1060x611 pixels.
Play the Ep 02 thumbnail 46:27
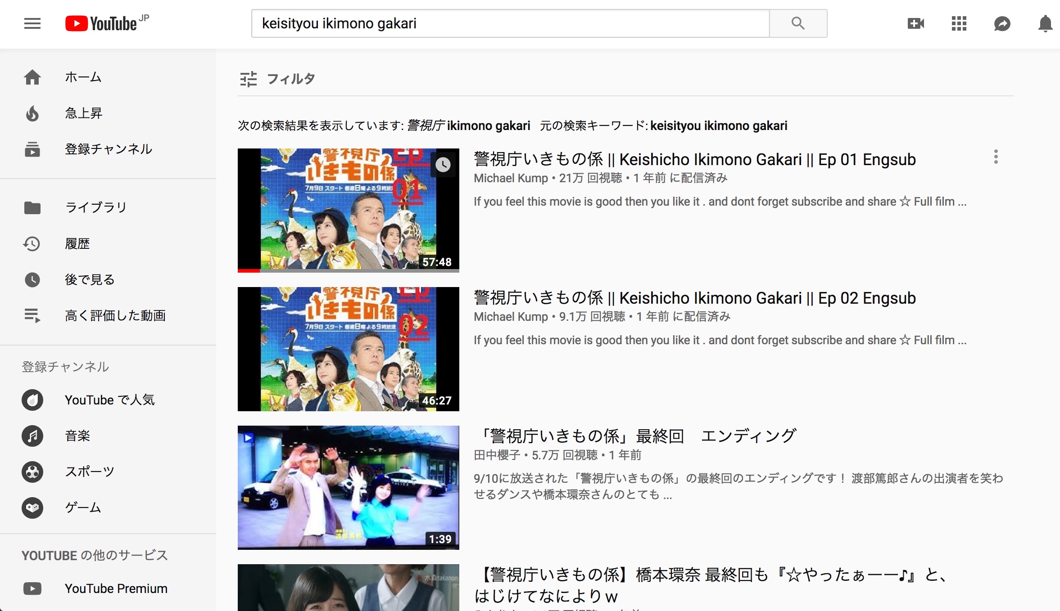pos(349,349)
